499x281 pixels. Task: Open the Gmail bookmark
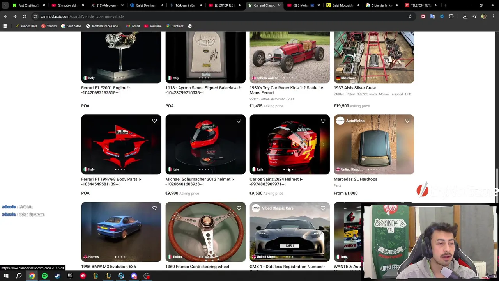(x=133, y=26)
